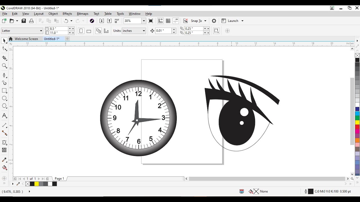This screenshot has width=360, height=202.
Task: Click the nudge distance 0.01 field
Action: click(163, 31)
